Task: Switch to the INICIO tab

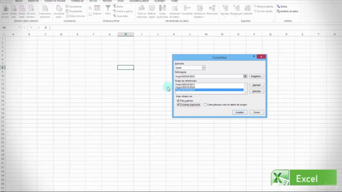Action: coord(19,1)
